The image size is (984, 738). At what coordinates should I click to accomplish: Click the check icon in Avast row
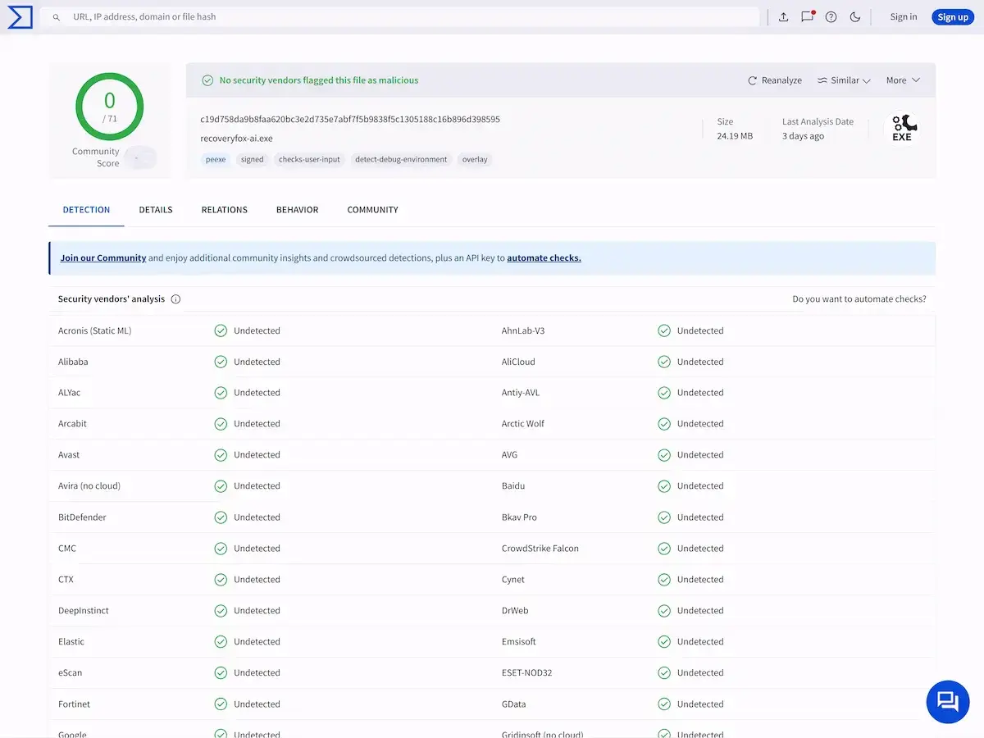click(x=221, y=455)
